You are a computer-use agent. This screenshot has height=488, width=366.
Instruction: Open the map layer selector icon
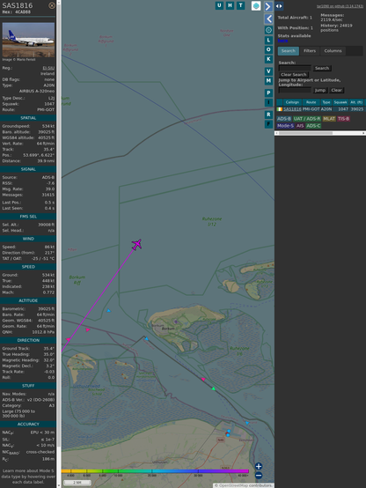point(256,6)
